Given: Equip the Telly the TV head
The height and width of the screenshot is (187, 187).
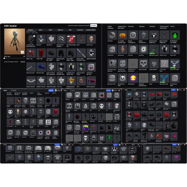Looking at the screenshot, I should point(33,133).
